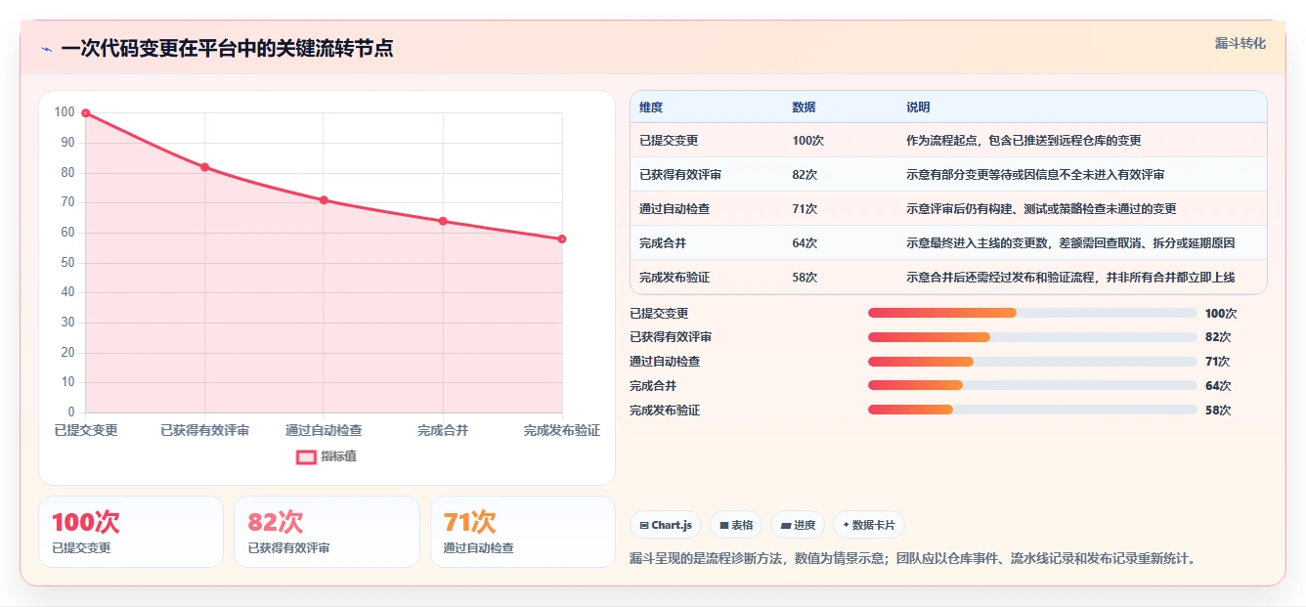The height and width of the screenshot is (607, 1306).
Task: Click the 说明 column header
Action: tap(918, 108)
